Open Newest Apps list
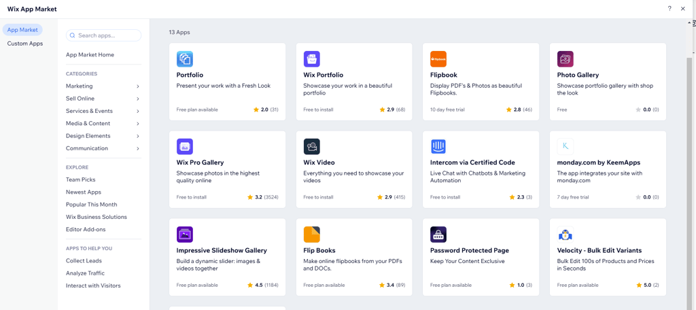 point(84,192)
